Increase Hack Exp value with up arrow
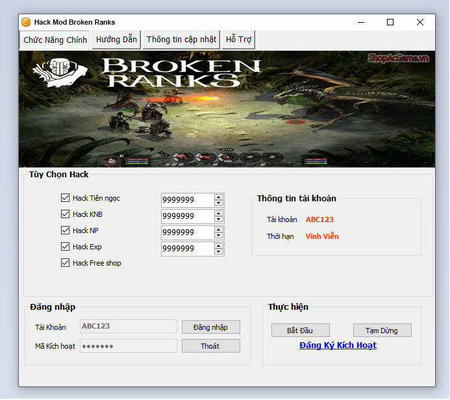 tap(219, 246)
